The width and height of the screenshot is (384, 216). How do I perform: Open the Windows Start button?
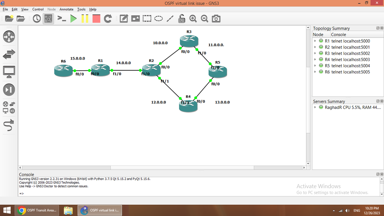tap(7, 210)
